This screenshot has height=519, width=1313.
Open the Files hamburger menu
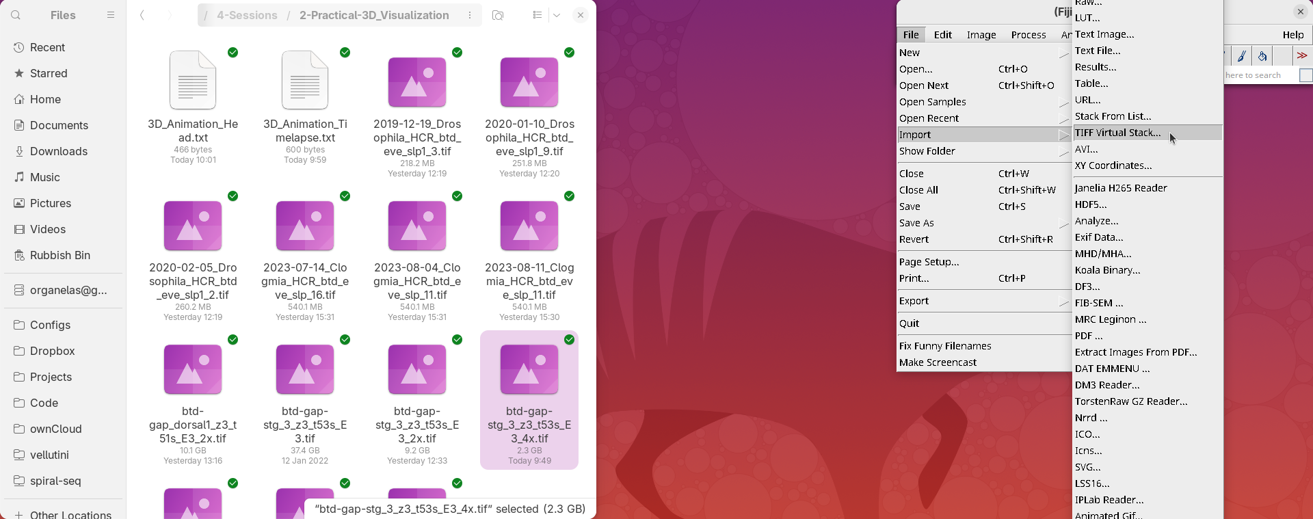[111, 15]
